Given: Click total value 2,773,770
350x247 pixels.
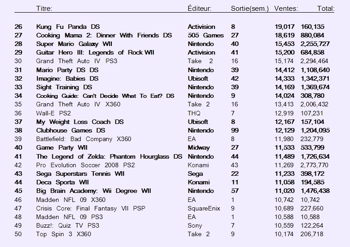Looking at the screenshot, I should [x=314, y=165].
